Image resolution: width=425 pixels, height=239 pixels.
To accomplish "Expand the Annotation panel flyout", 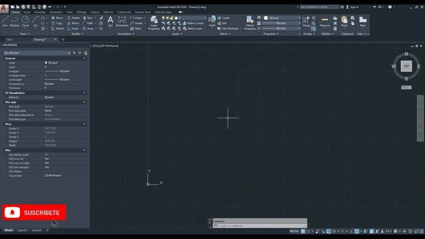I will [126, 34].
